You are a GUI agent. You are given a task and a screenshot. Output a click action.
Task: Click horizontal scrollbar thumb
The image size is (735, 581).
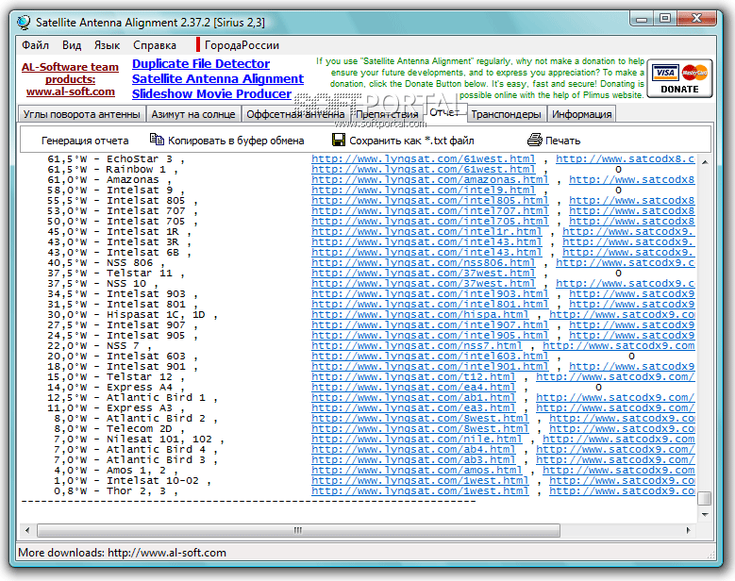coord(298,530)
